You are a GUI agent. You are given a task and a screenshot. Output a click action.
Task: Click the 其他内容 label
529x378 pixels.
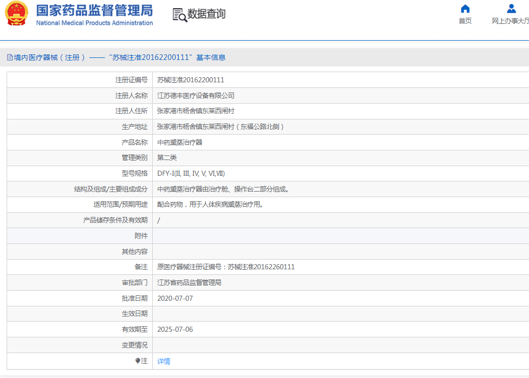134,251
